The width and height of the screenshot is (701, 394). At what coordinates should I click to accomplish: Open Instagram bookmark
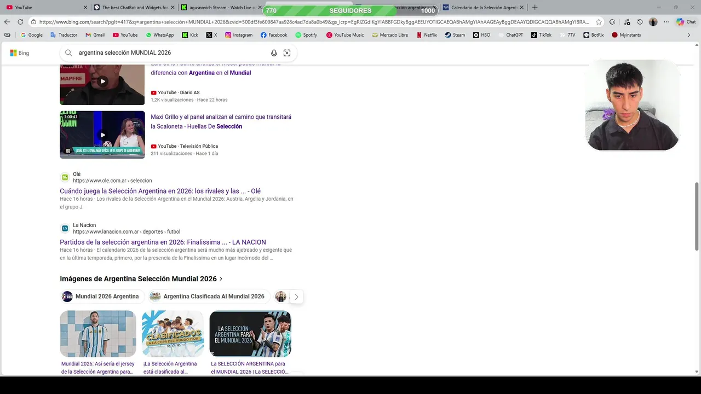coord(239,35)
